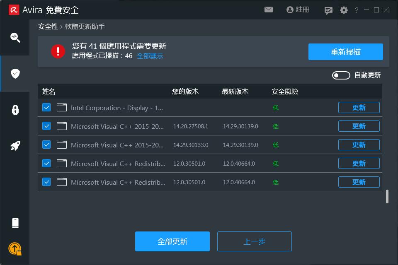The image size is (398, 265).
Task: Click 更新 for Visual C++ 14.20.27508.1
Action: (x=359, y=126)
